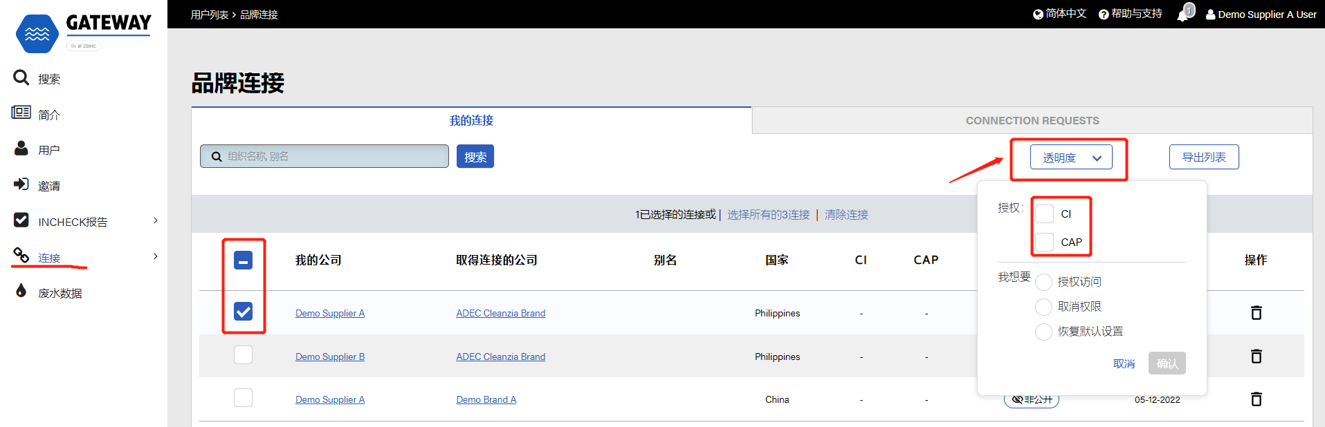
Task: Click the 非公开 visibility badge
Action: pos(1032,400)
